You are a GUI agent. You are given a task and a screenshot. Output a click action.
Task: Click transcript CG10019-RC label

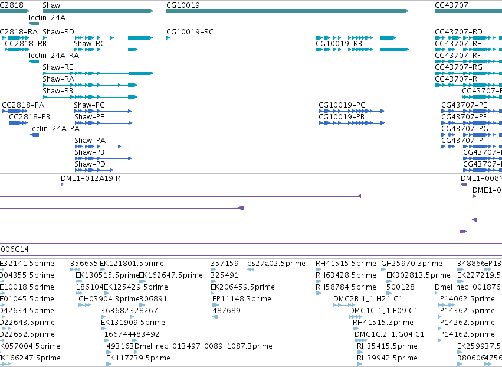pyautogui.click(x=190, y=32)
